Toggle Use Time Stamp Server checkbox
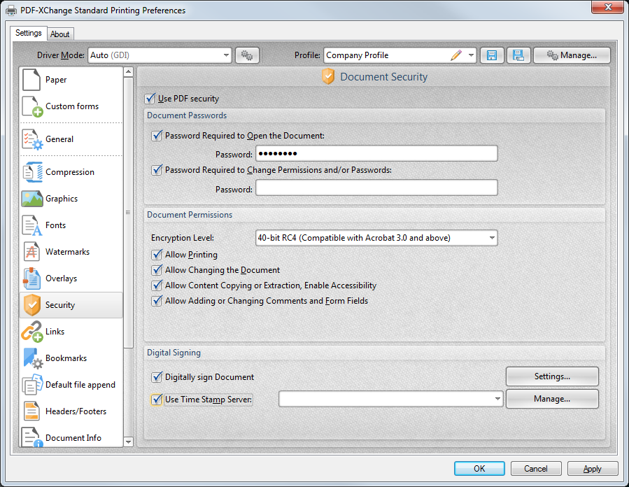Image resolution: width=629 pixels, height=487 pixels. pyautogui.click(x=157, y=400)
